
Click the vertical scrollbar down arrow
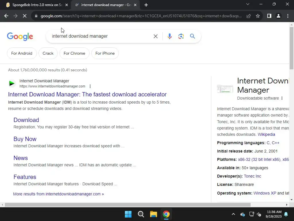tap(292, 200)
